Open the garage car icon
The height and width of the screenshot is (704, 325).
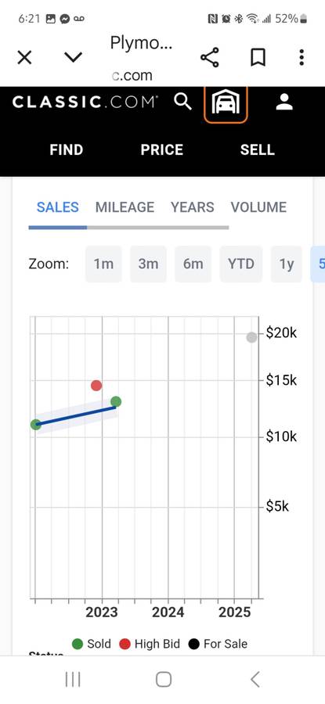tap(226, 102)
